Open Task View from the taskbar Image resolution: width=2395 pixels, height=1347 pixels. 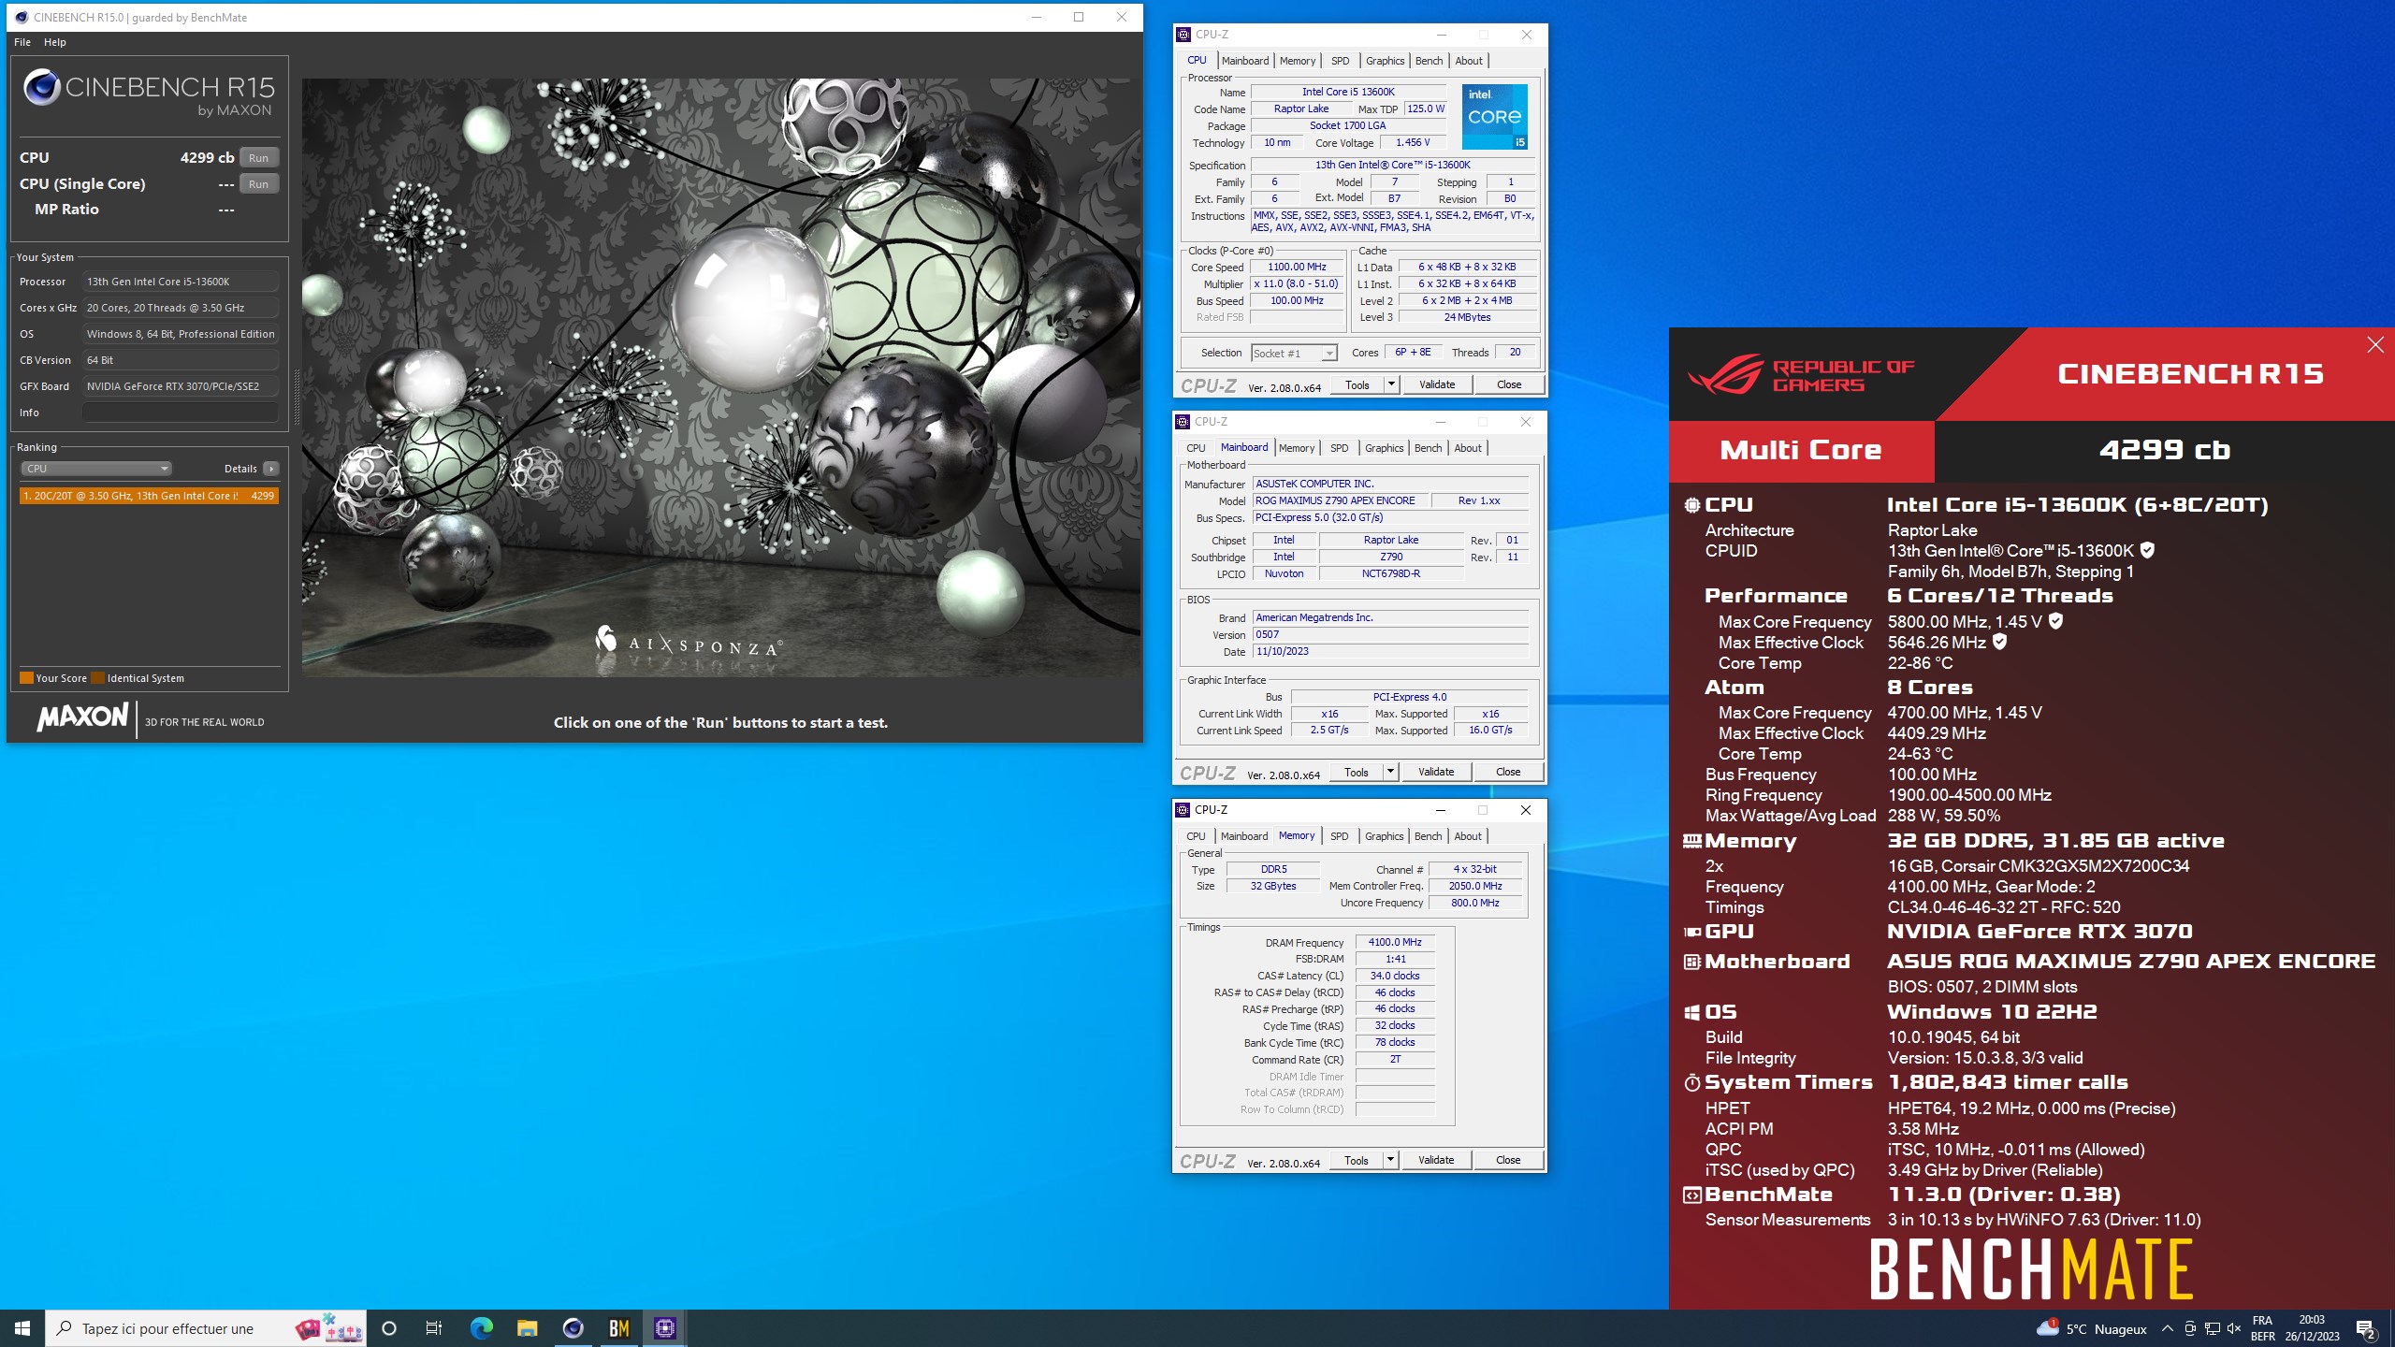coord(434,1328)
